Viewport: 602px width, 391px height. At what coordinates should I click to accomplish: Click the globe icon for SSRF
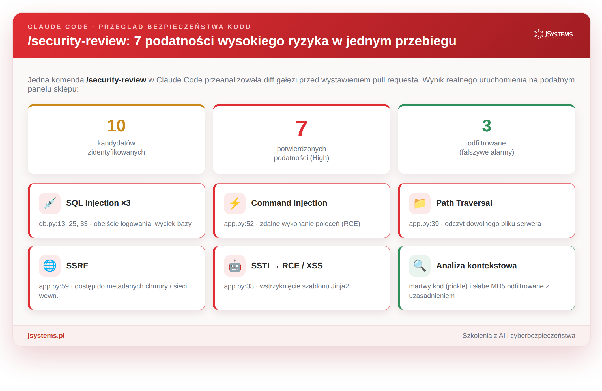(50, 266)
